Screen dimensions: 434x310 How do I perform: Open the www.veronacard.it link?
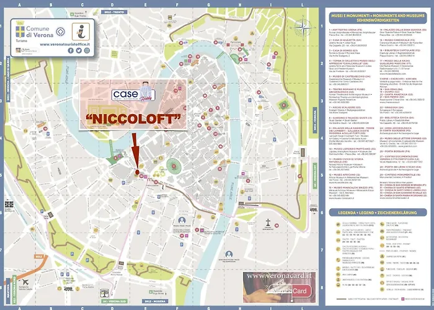click(279, 276)
